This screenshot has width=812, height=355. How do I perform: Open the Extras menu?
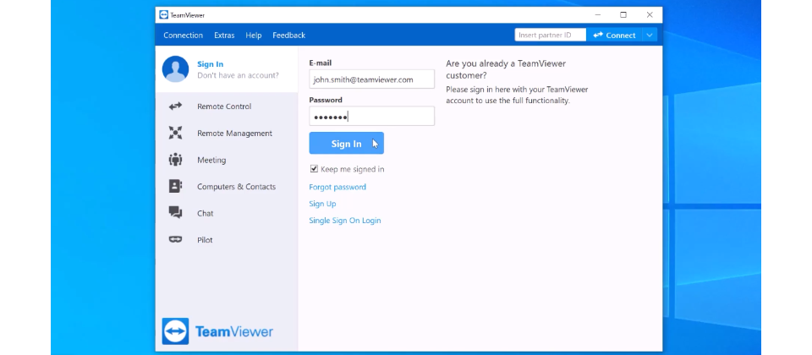point(224,35)
